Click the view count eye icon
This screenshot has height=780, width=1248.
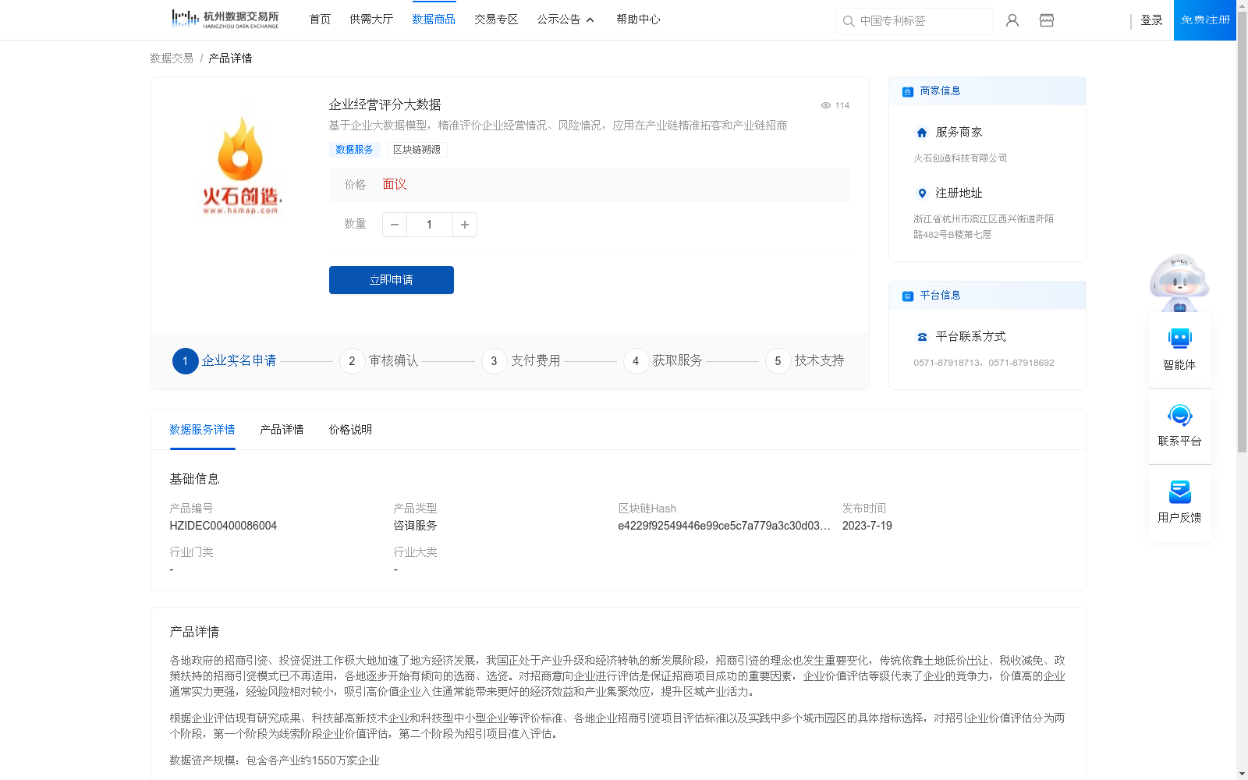click(825, 105)
